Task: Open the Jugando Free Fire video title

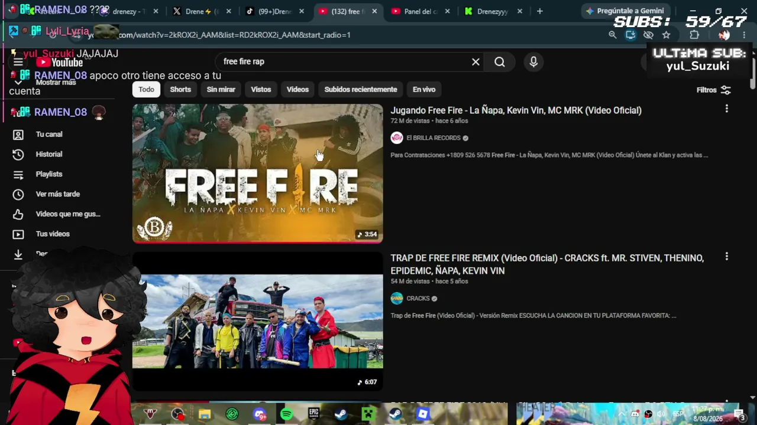Action: coord(516,110)
